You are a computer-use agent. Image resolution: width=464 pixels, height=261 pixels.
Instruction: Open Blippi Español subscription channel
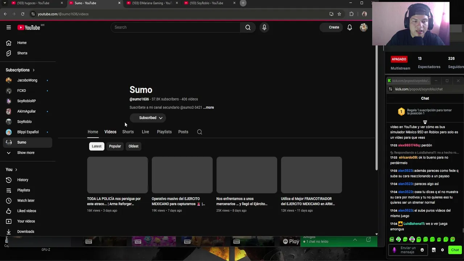(x=28, y=132)
